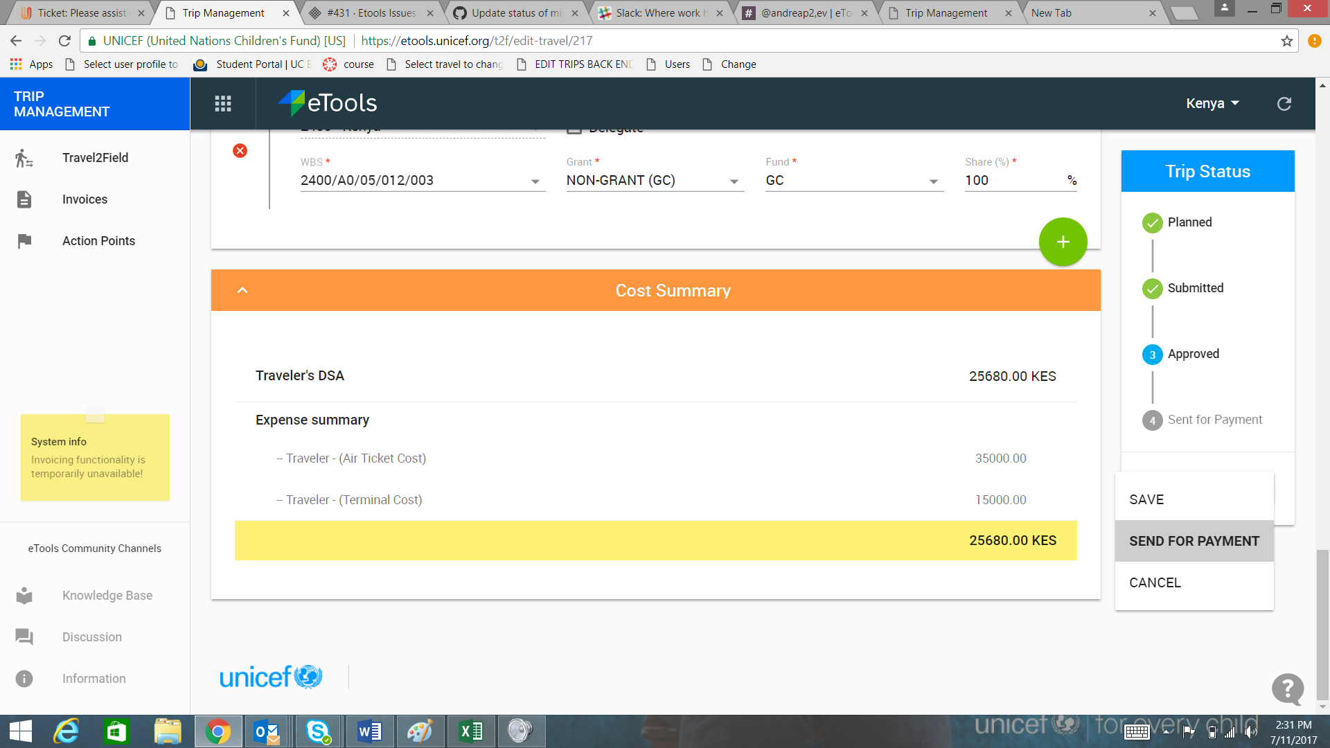The width and height of the screenshot is (1330, 748).
Task: Click the green plus button to add entry
Action: [x=1063, y=241]
